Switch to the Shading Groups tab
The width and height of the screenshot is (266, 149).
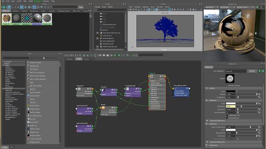tap(64, 11)
